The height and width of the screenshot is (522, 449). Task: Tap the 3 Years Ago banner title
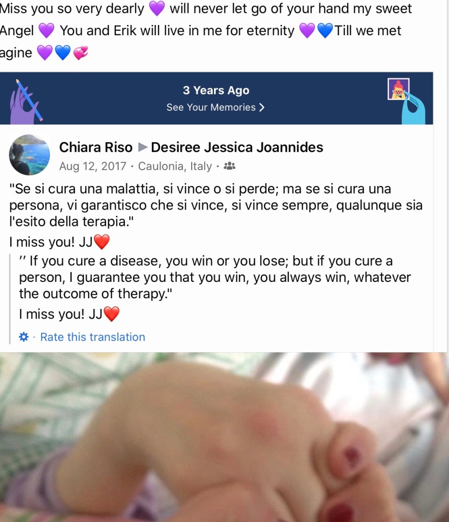216,90
